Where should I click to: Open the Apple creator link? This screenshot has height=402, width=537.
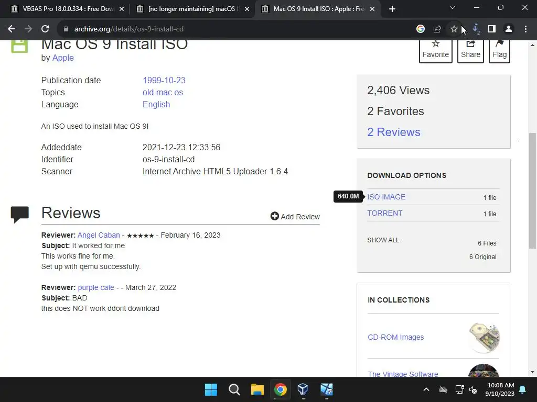coord(63,58)
